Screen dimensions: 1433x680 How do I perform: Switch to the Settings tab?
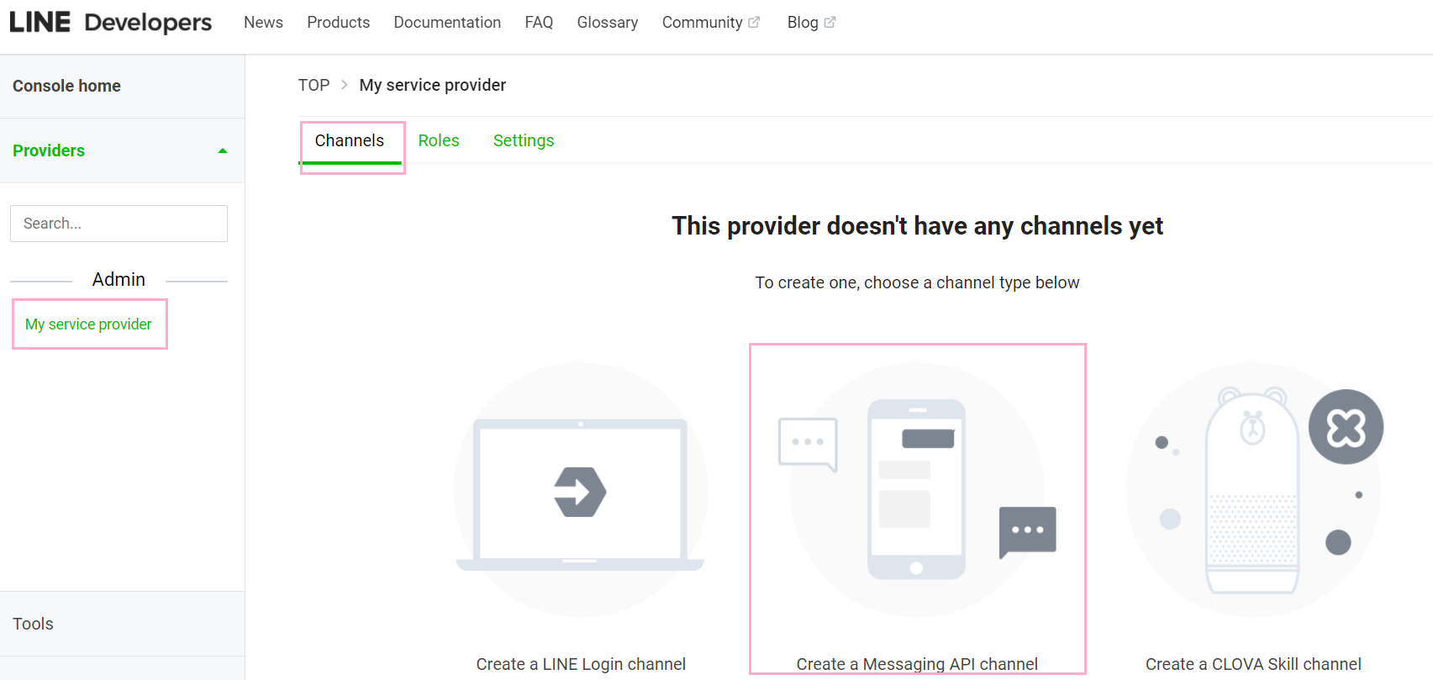(524, 141)
